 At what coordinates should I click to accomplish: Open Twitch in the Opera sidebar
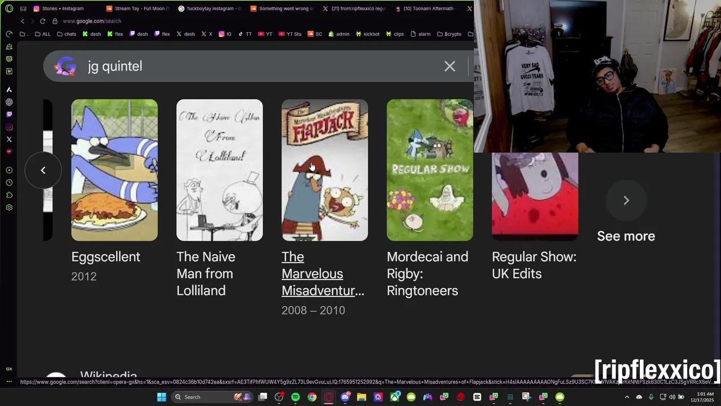9,114
